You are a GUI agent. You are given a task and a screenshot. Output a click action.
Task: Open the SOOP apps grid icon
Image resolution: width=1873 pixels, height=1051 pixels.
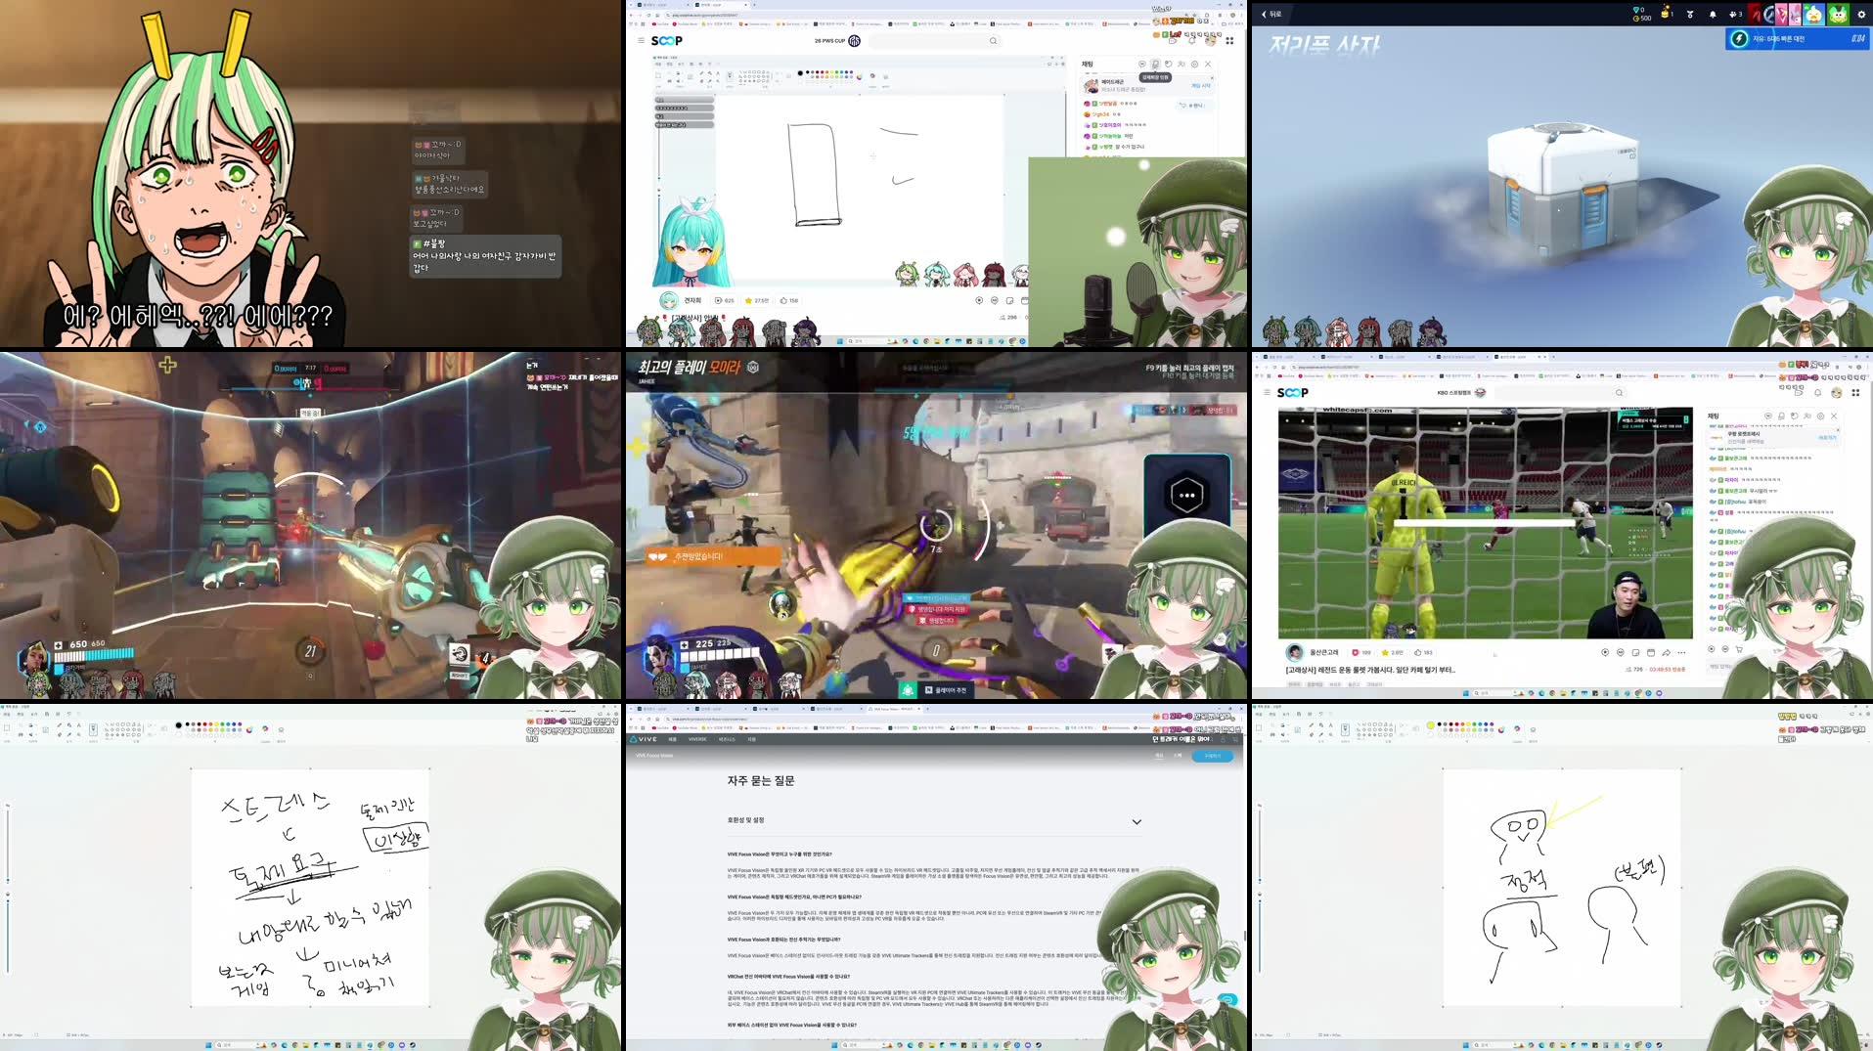pos(1229,41)
